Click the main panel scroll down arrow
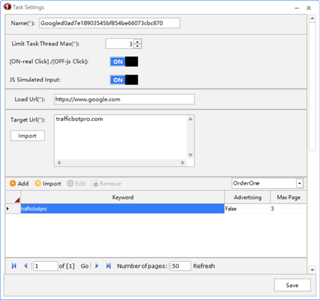Image resolution: width=320 pixels, height=300 pixels. pyautogui.click(x=312, y=270)
